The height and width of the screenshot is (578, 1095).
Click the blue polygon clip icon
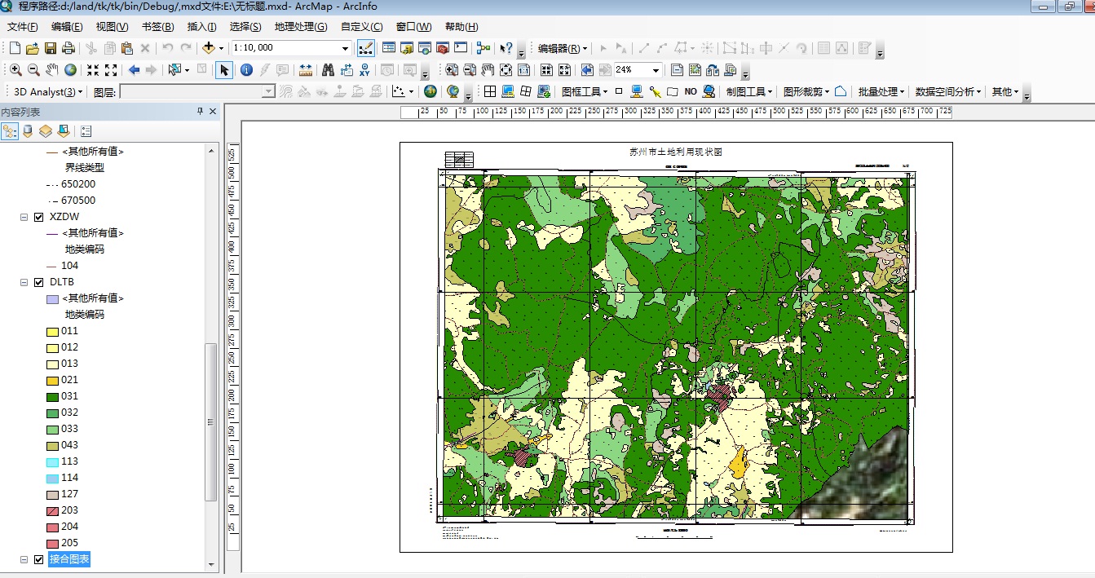(x=841, y=91)
